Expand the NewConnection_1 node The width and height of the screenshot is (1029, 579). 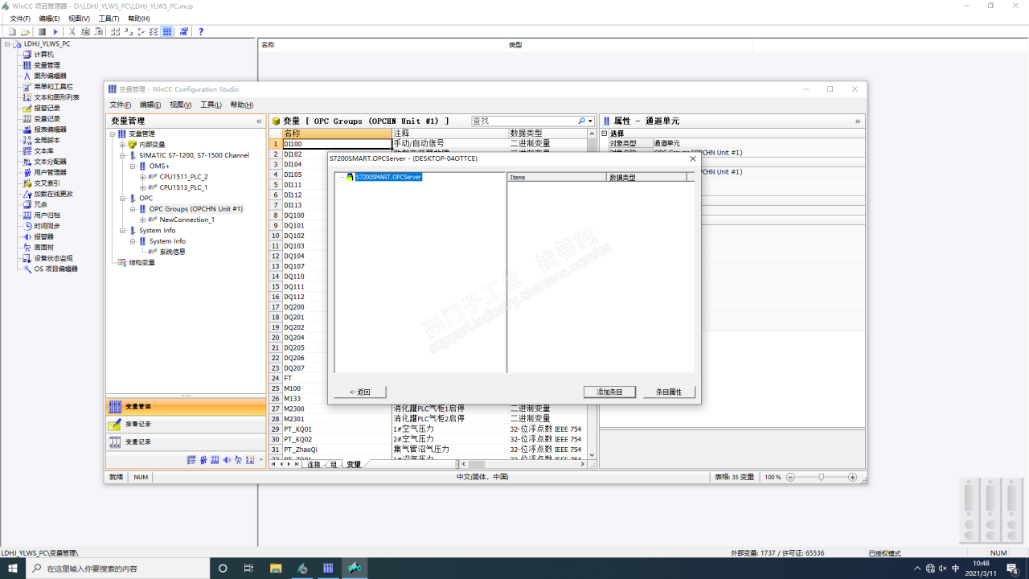point(143,220)
